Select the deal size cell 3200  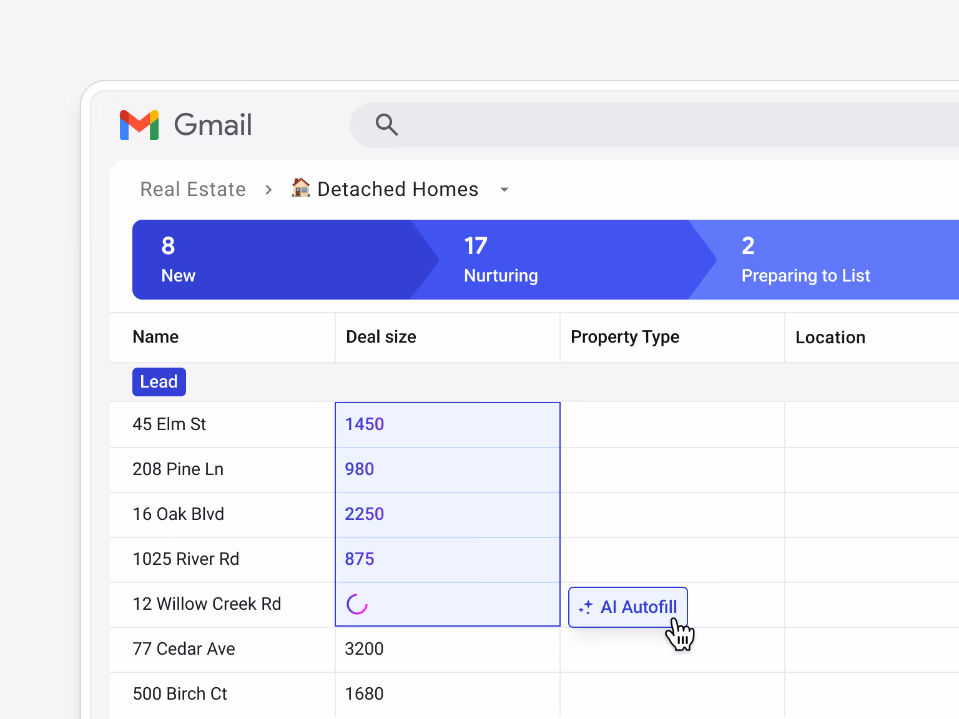pyautogui.click(x=448, y=650)
